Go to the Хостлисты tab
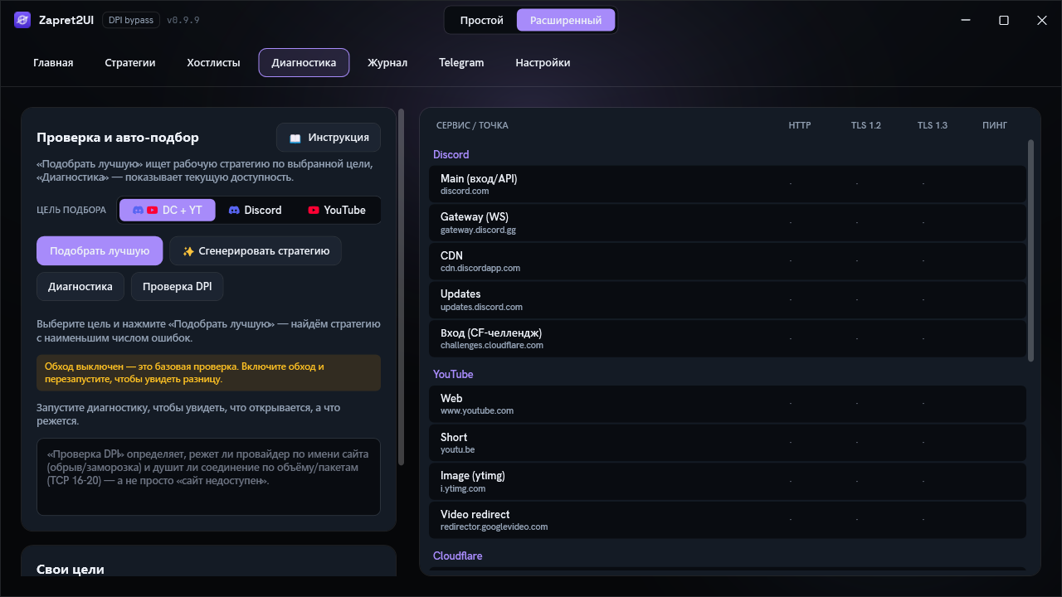The height and width of the screenshot is (597, 1062). point(213,62)
